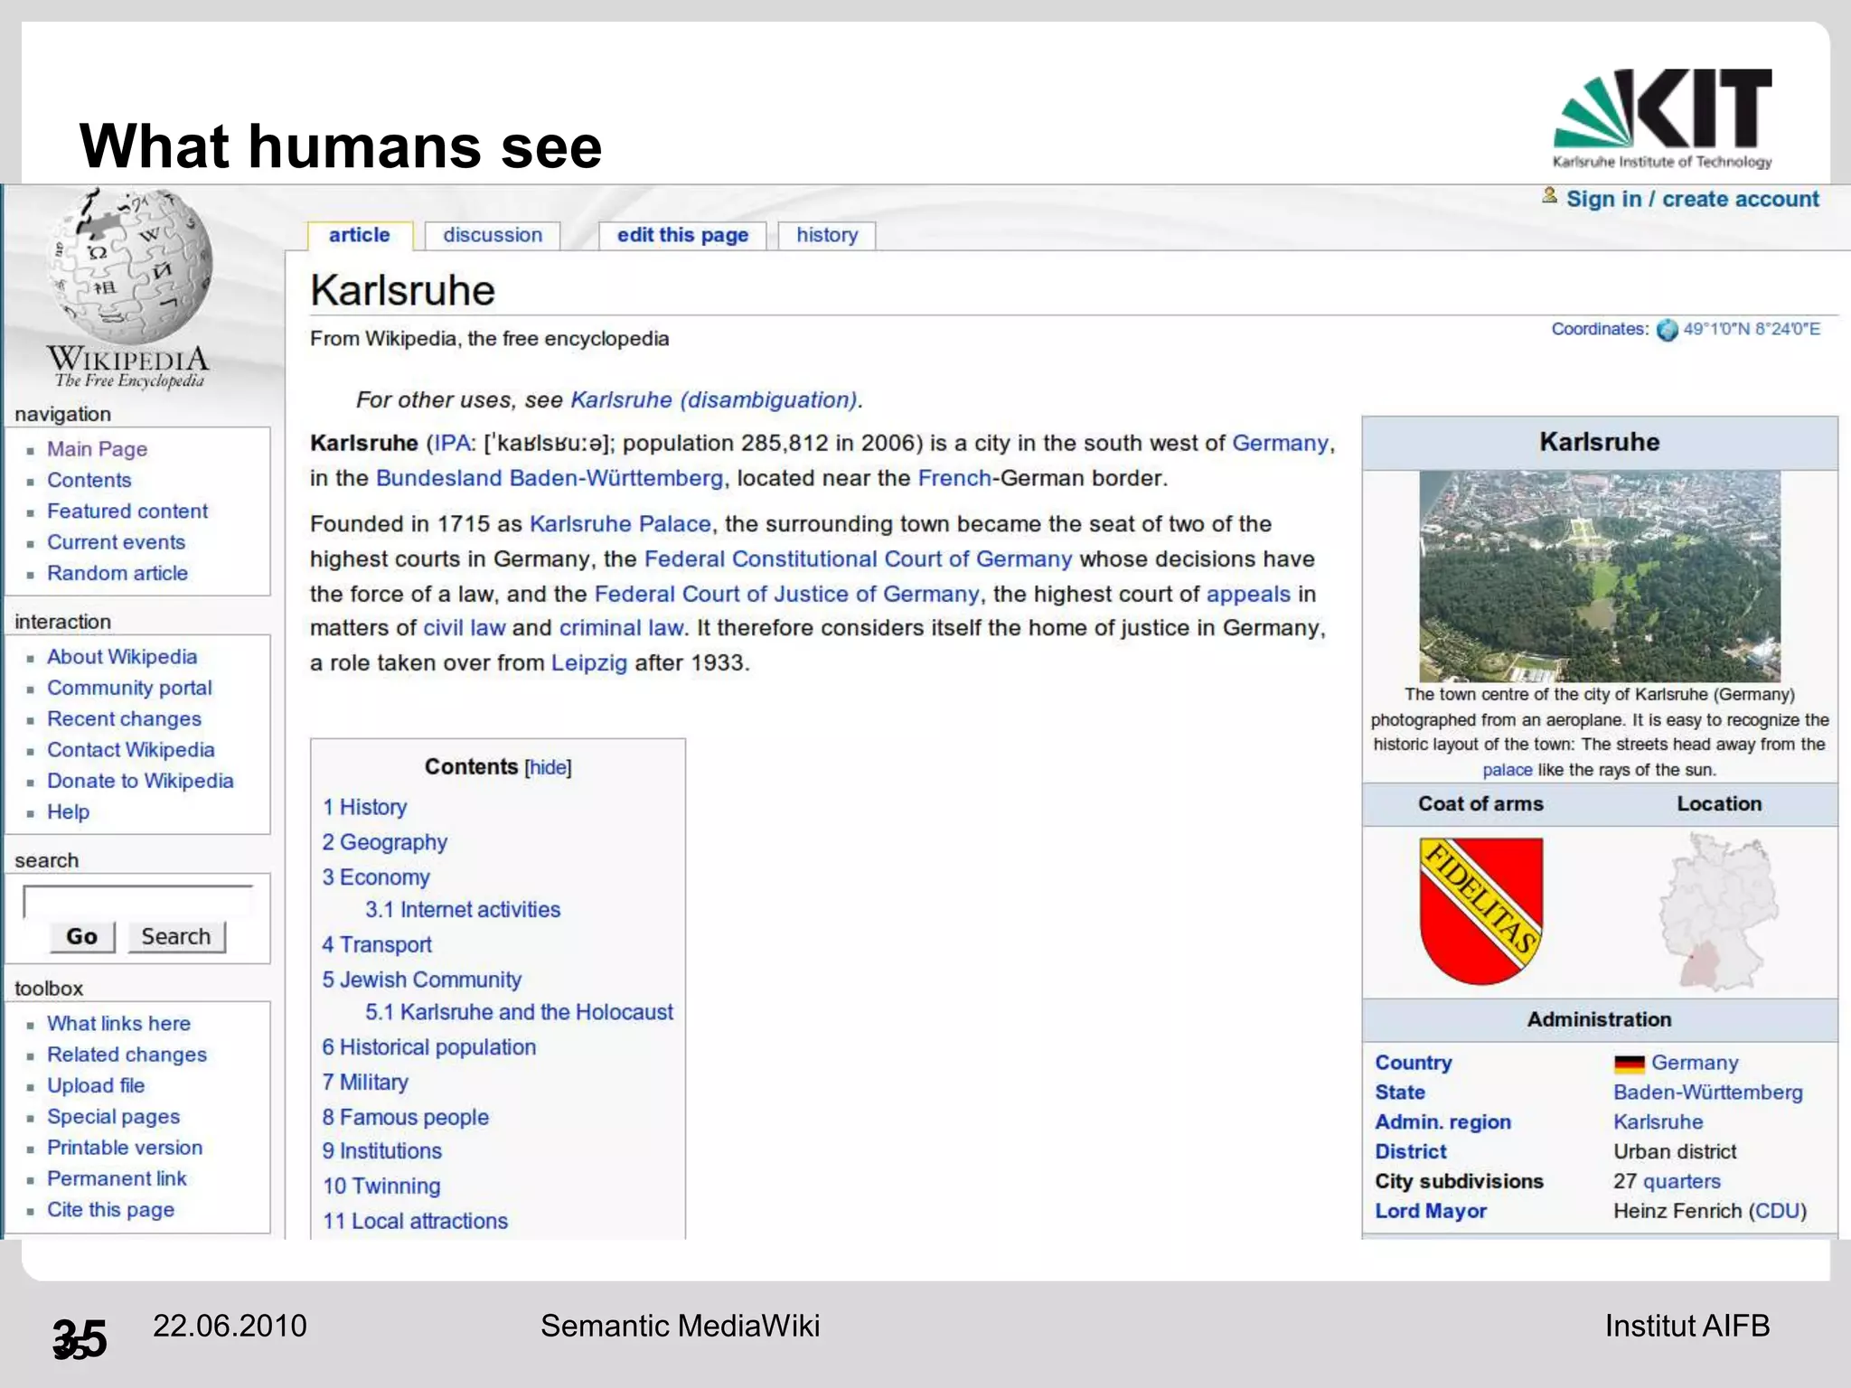
Task: Open Bundesland Baden-Württemberg link in intro
Action: click(x=550, y=478)
